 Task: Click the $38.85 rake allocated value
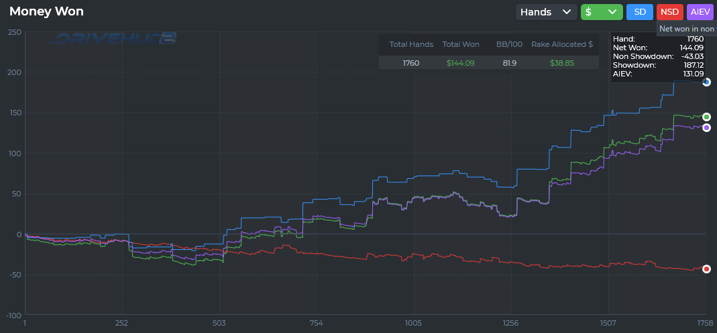(x=562, y=63)
